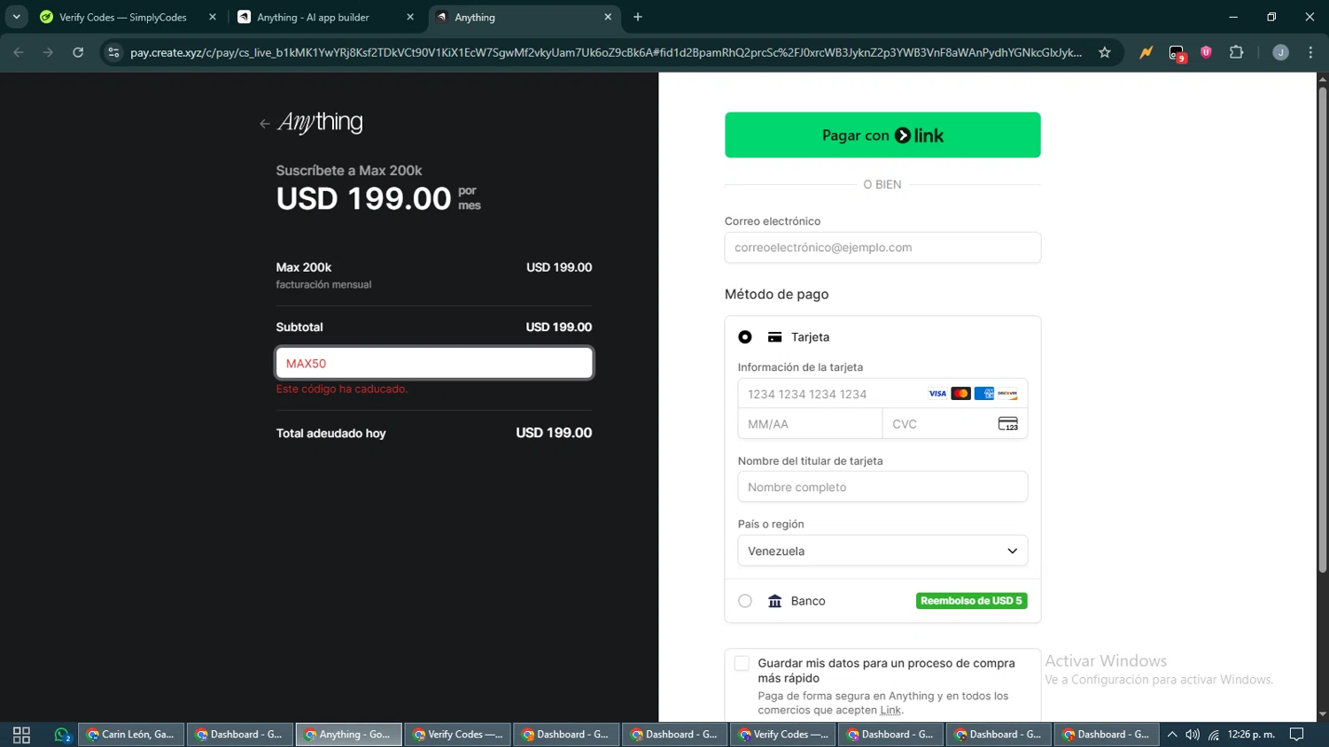Image resolution: width=1329 pixels, height=747 pixels.
Task: Switch to Verify Codes — SimplyCodes tab
Action: (x=122, y=17)
